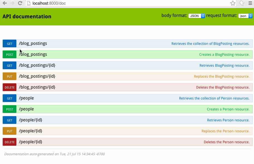Click PUT badge for /blog_postings/{id}
The width and height of the screenshot is (254, 164).
[x=10, y=76]
